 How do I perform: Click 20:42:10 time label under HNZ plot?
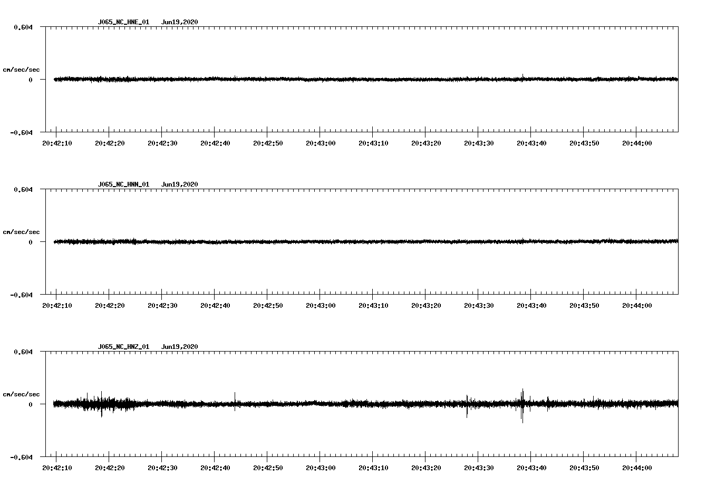(57, 468)
